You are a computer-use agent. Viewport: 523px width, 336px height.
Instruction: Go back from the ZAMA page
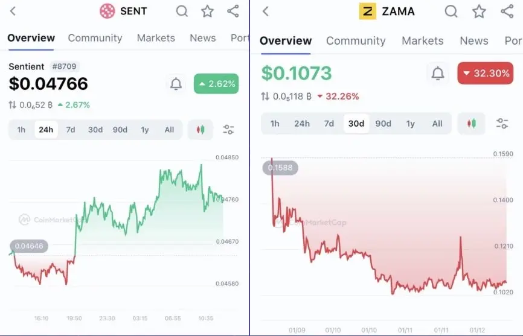(x=266, y=11)
